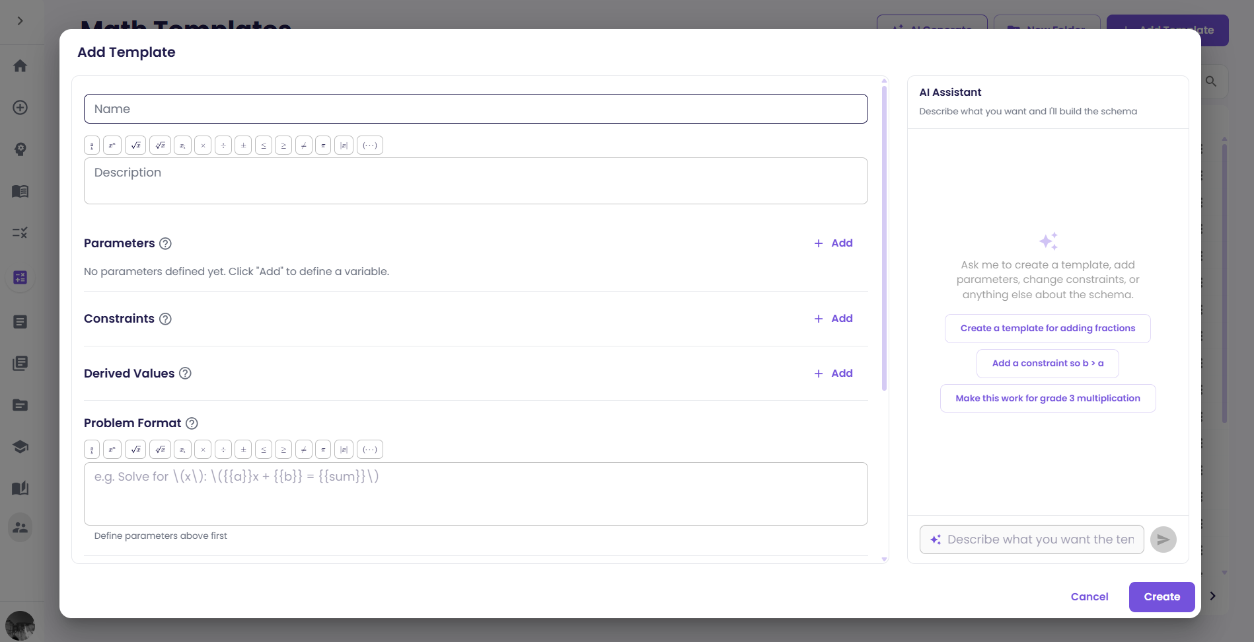
Task: Add a new derived value
Action: (833, 374)
